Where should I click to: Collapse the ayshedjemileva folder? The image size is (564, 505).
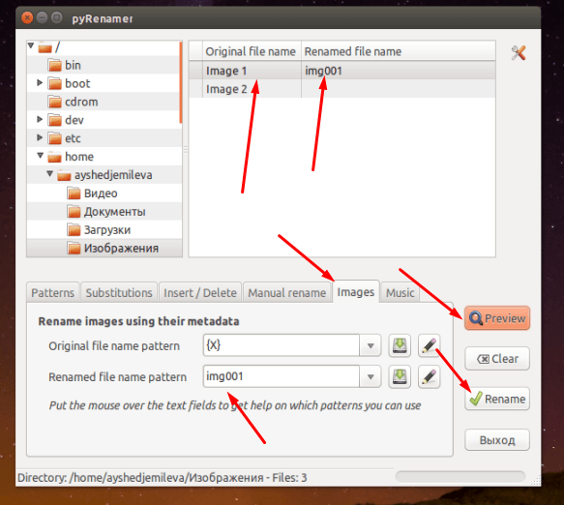point(50,174)
